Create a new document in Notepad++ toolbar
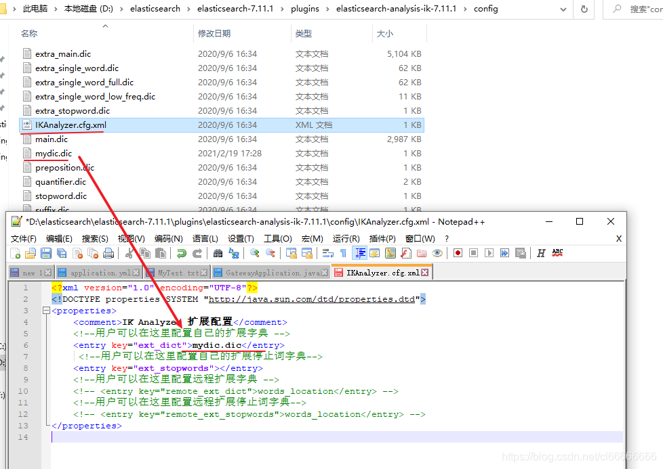This screenshot has height=469, width=663. point(15,253)
